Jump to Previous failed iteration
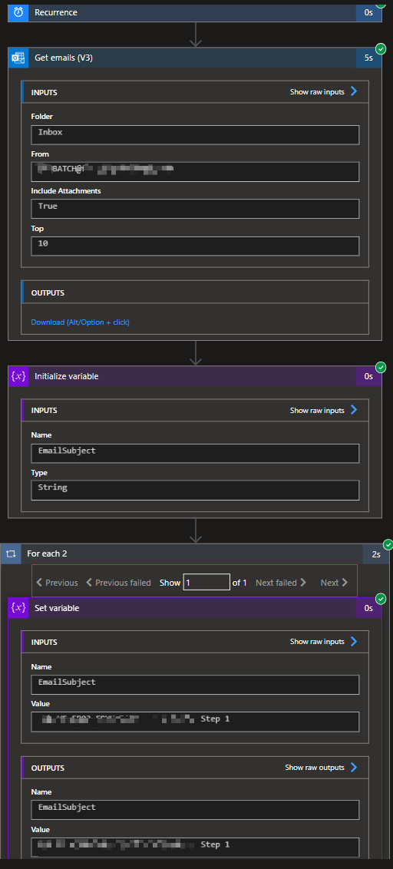The width and height of the screenshot is (393, 869). pos(119,583)
